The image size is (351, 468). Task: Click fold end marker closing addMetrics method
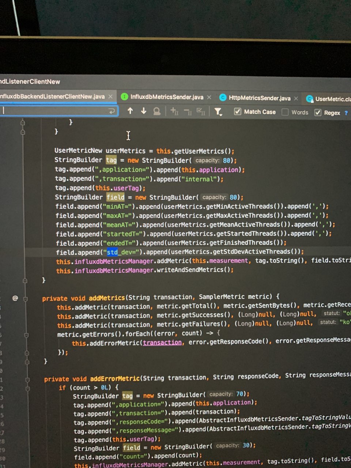point(27,362)
